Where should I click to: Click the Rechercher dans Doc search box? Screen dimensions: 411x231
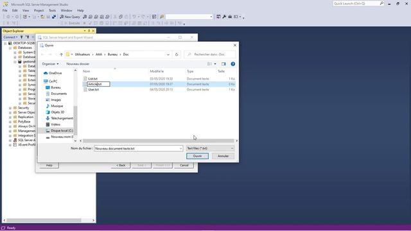tap(210, 55)
